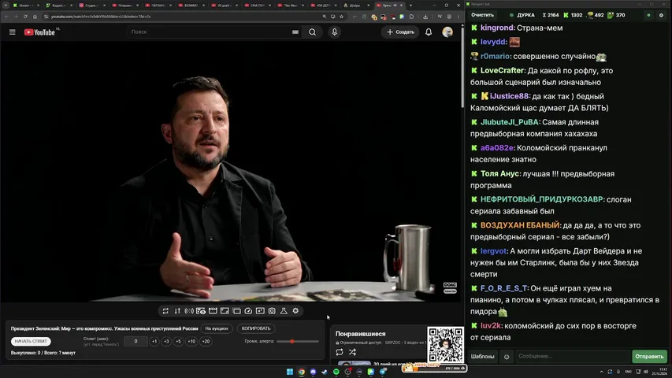The image size is (672, 378).
Task: Open the Windows Start menu
Action: click(x=290, y=372)
